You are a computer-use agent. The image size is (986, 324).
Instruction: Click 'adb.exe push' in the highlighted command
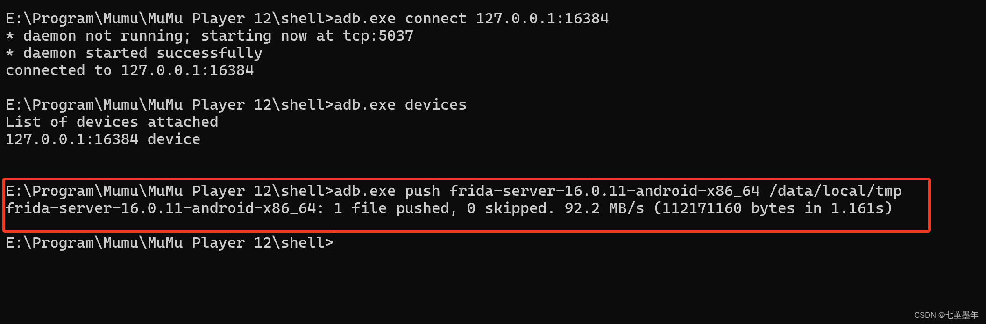point(387,191)
